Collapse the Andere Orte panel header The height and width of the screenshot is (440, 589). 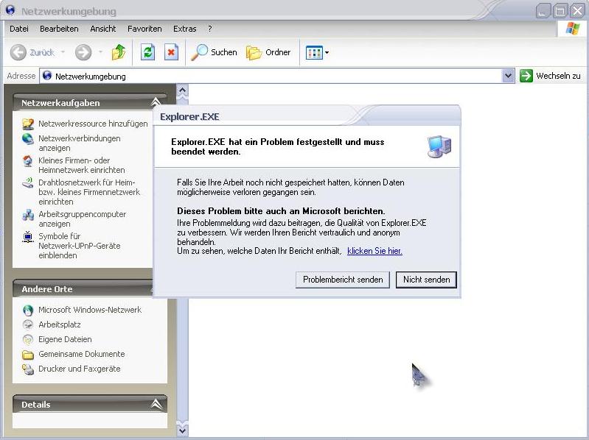click(83, 289)
